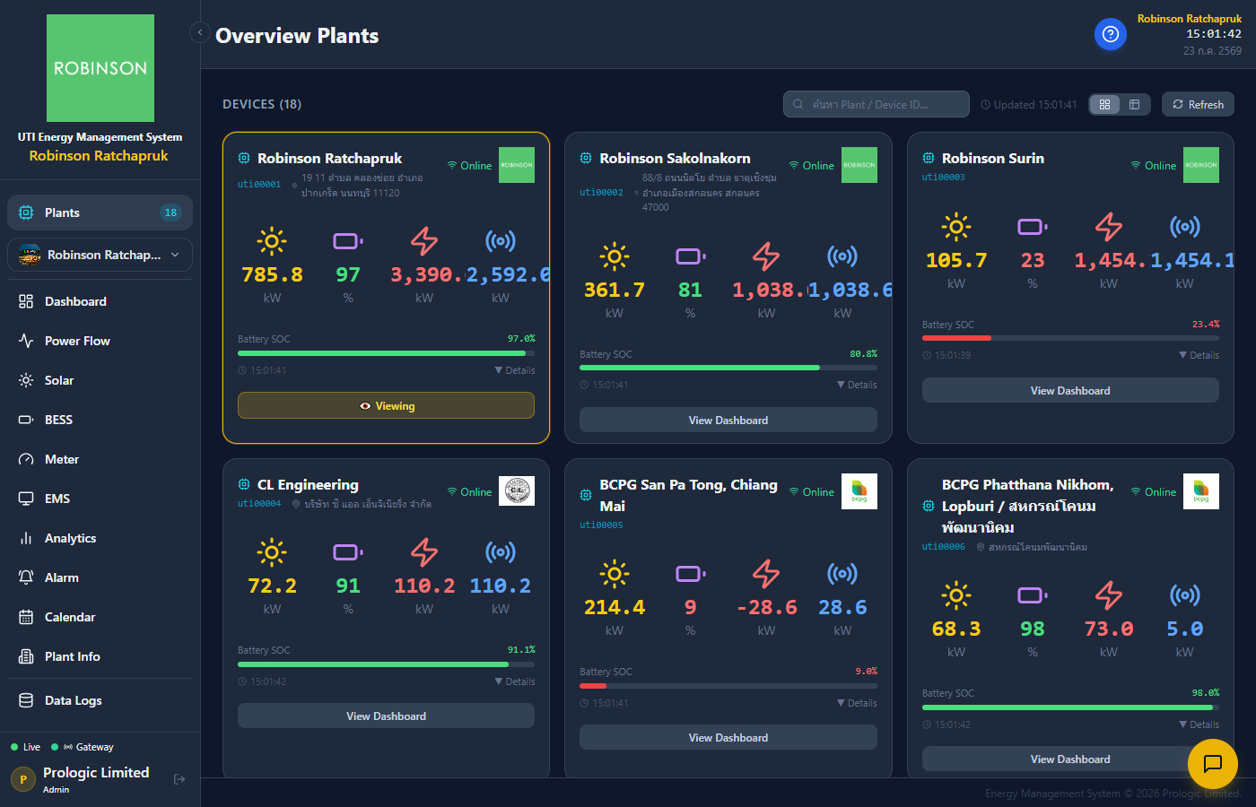Open Power Flow page

(x=100, y=341)
